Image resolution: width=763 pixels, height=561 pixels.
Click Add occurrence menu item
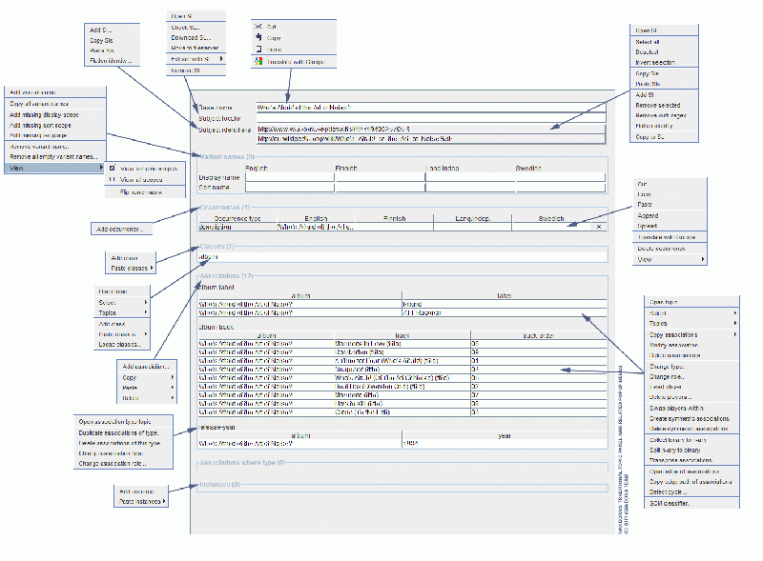pyautogui.click(x=120, y=229)
